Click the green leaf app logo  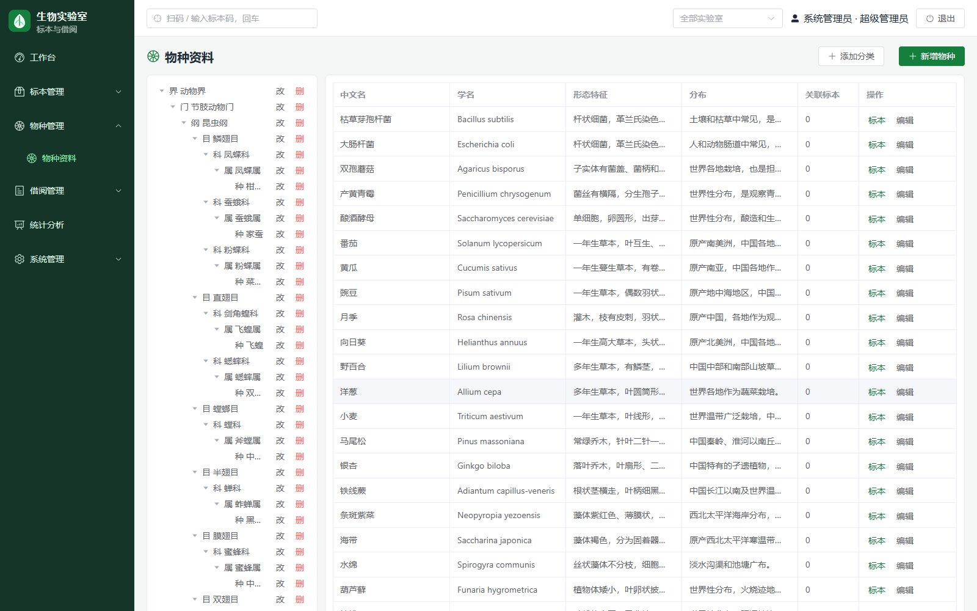20,21
